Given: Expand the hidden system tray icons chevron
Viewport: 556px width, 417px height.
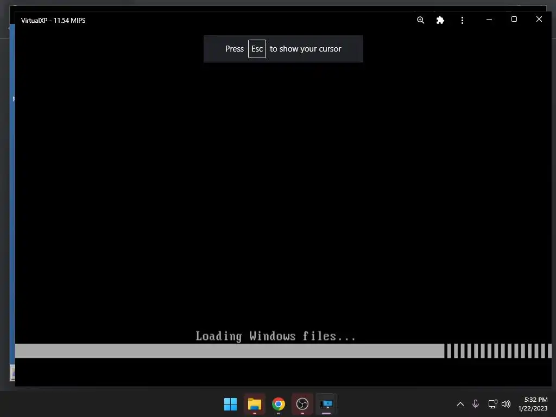Looking at the screenshot, I should tap(460, 404).
